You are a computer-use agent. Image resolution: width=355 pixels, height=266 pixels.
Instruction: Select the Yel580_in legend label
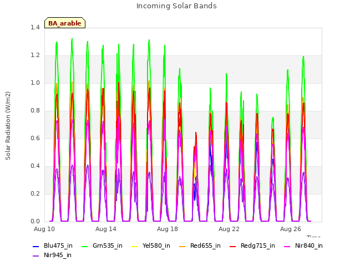click(156, 246)
